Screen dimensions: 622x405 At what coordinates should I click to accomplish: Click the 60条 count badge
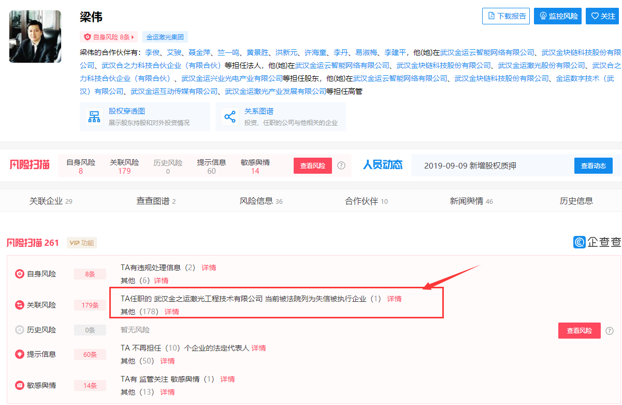point(90,355)
